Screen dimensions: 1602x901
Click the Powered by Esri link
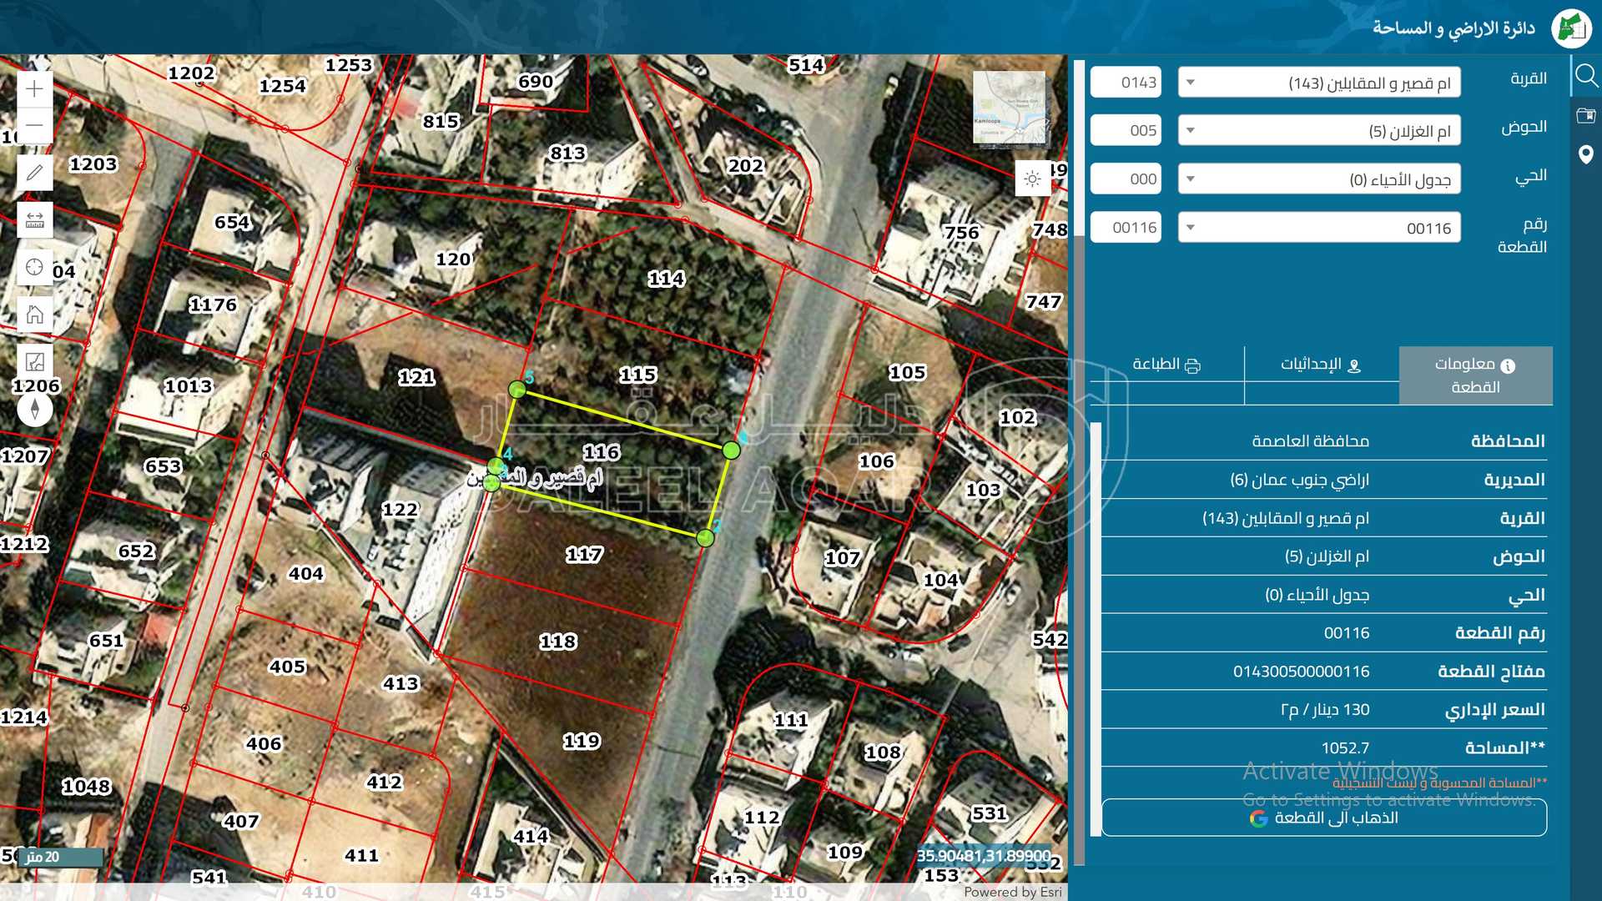(1012, 892)
